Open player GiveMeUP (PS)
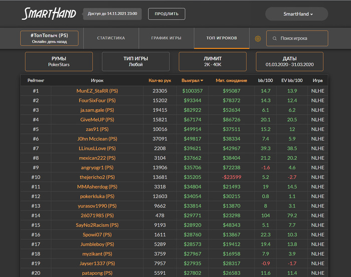The width and height of the screenshot is (351, 277). [x=97, y=120]
